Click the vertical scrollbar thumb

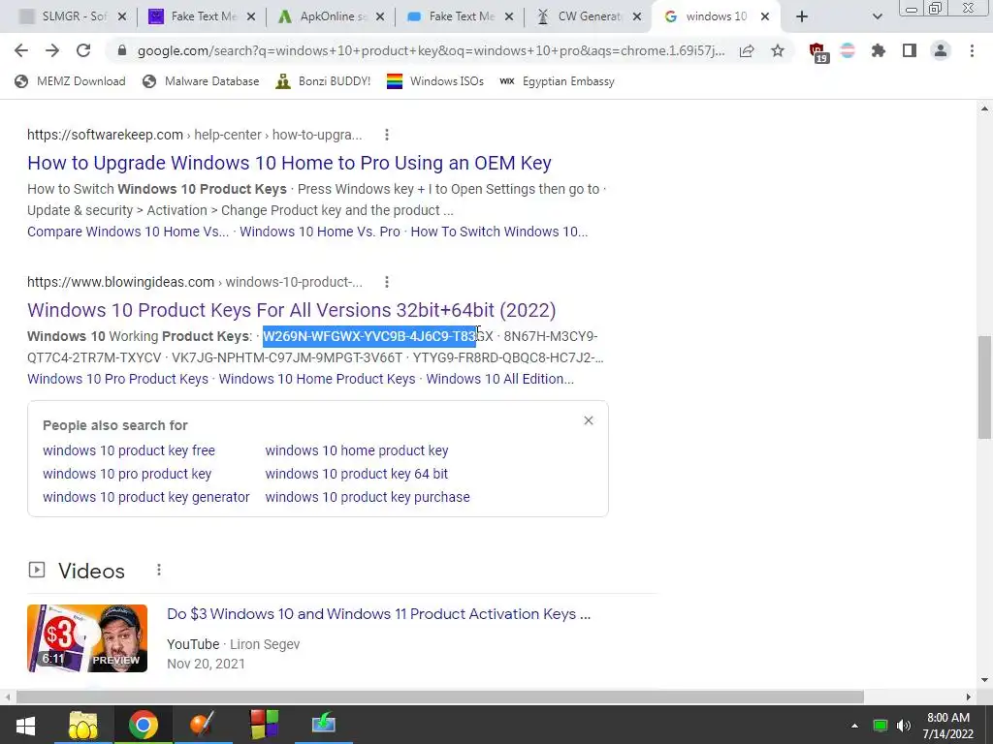point(984,387)
